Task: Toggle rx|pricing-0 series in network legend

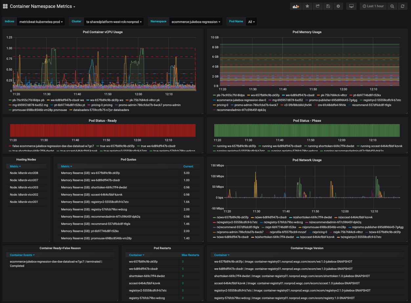Action: (319, 232)
